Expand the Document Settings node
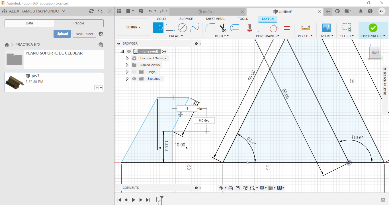Screen dimensions: 389x205 point(127,58)
